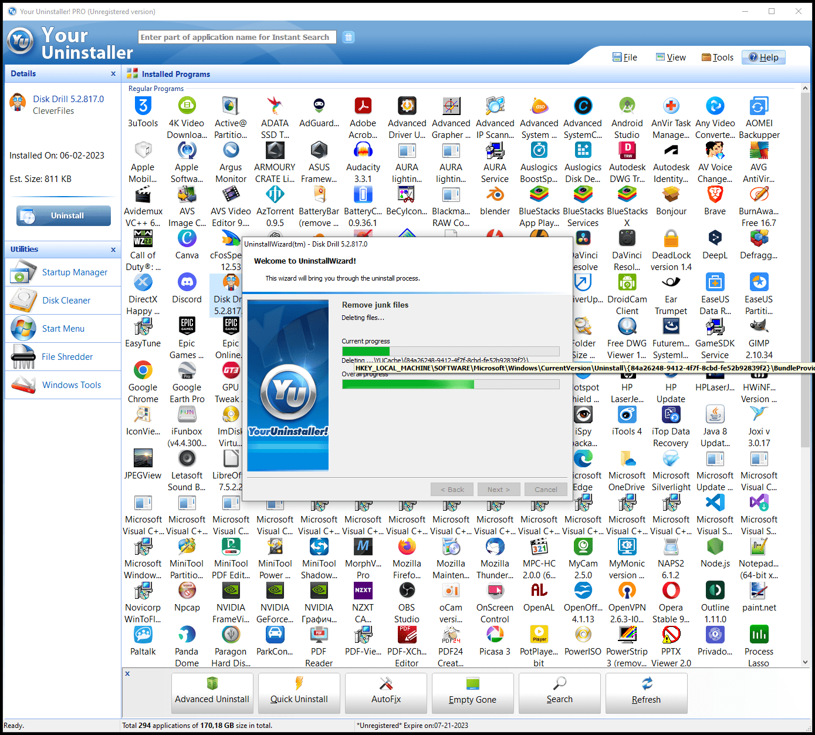Click Back in the UninstallWizard dialog
This screenshot has height=735, width=815.
(451, 490)
